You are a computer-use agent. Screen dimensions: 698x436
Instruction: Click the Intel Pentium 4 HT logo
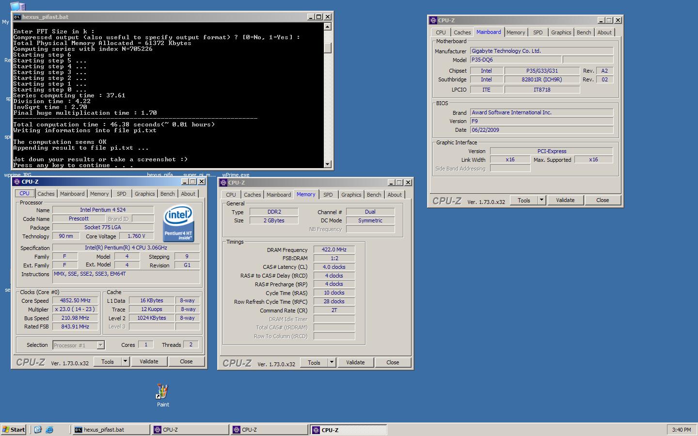click(x=178, y=223)
